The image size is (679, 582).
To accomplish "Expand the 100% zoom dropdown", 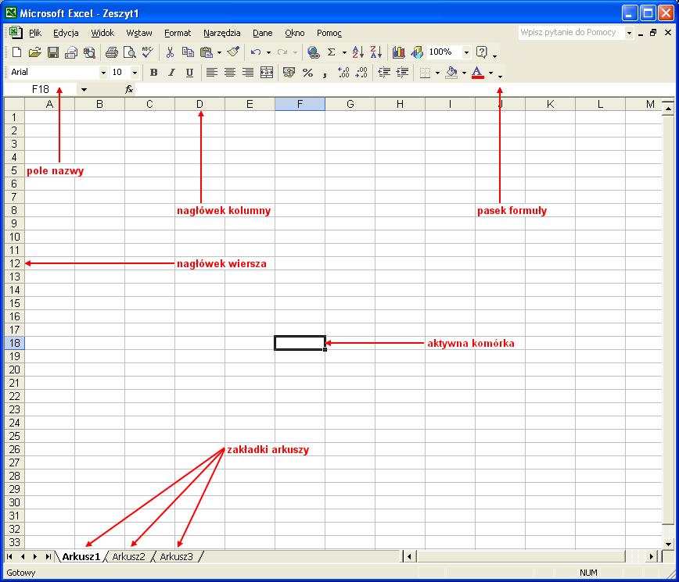I will (x=466, y=52).
